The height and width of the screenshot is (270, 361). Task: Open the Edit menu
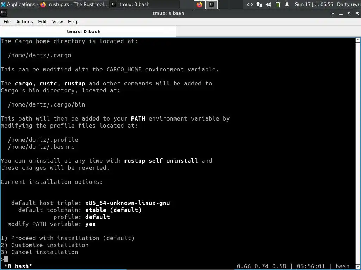(x=42, y=21)
